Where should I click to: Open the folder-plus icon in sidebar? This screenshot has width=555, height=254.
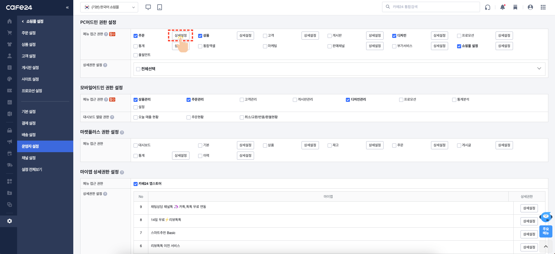(10, 193)
